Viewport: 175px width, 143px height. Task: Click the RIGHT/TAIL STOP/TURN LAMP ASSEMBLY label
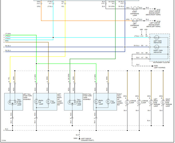tap(87, 97)
